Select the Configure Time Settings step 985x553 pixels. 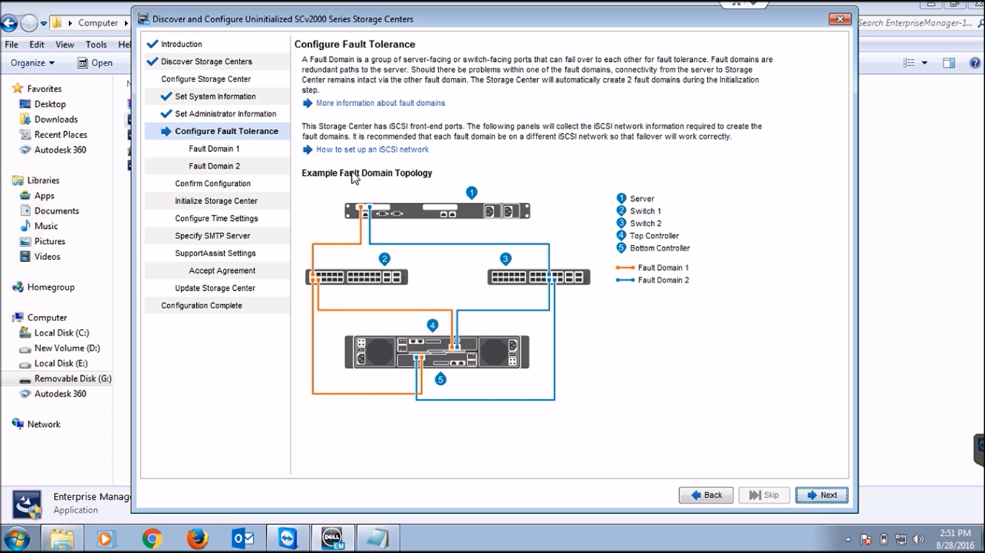[x=216, y=218]
